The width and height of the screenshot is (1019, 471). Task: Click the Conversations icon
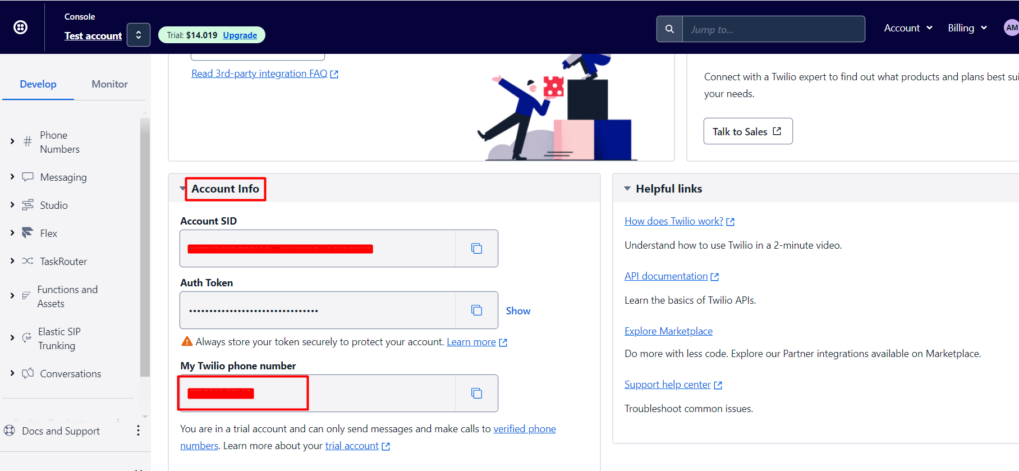pos(27,373)
